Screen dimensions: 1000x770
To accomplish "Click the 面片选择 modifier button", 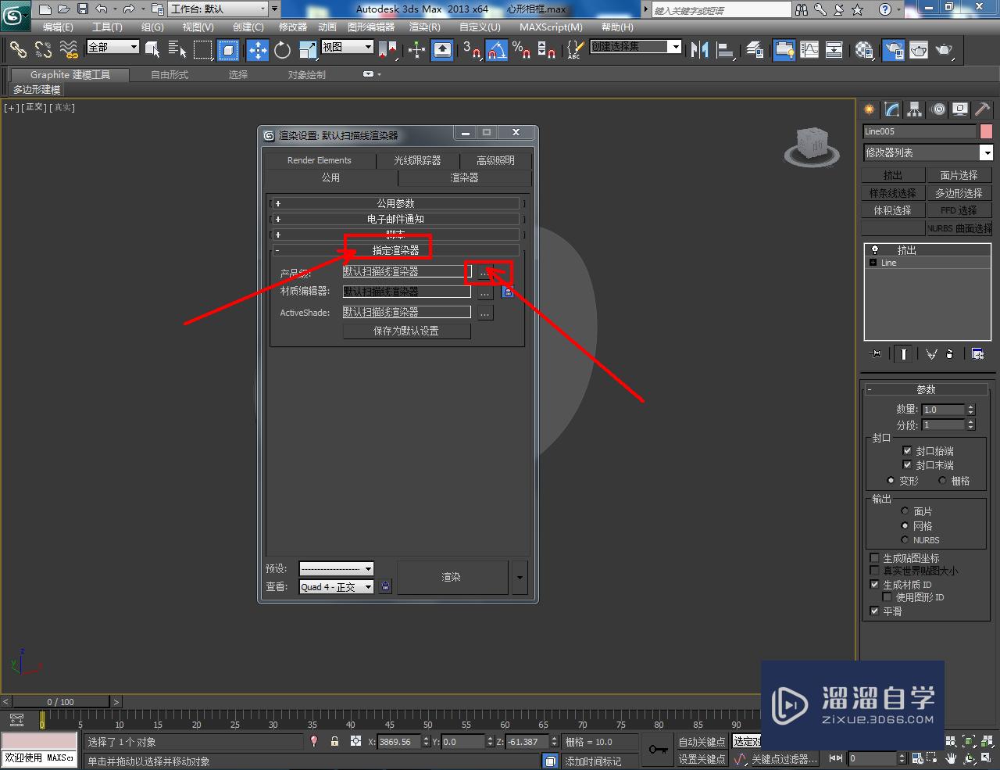I will [959, 175].
